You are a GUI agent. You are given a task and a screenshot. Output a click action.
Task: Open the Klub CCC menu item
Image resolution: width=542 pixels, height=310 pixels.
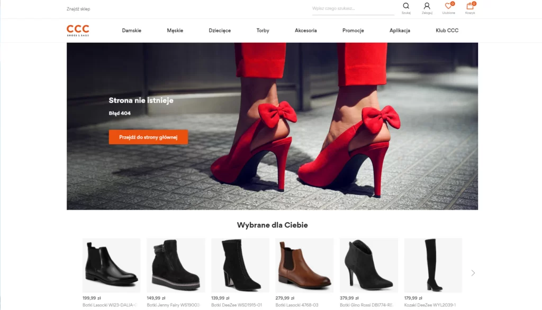coord(447,30)
